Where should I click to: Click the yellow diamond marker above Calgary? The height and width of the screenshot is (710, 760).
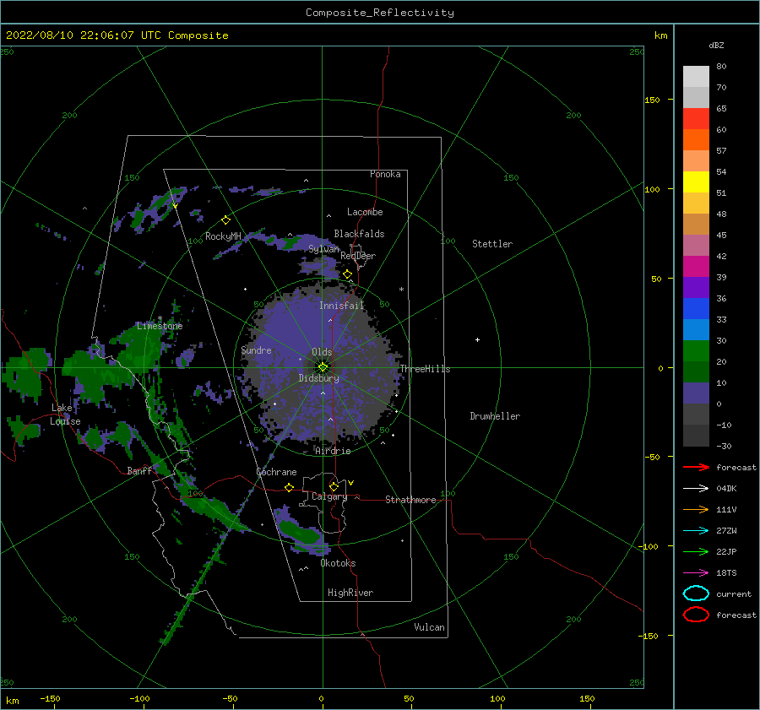click(x=334, y=486)
